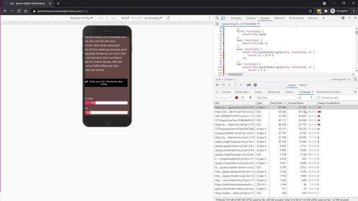Open the No throttling dropdown
358x201 pixels.
click(153, 18)
